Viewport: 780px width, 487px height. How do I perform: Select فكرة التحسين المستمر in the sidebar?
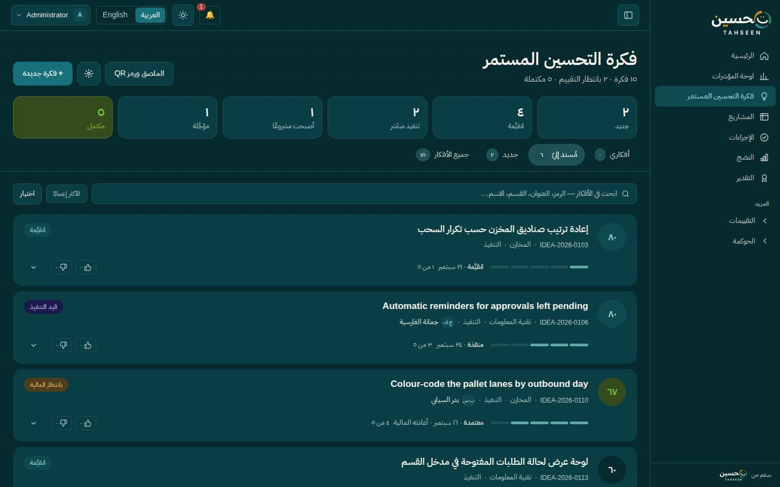[x=715, y=96]
